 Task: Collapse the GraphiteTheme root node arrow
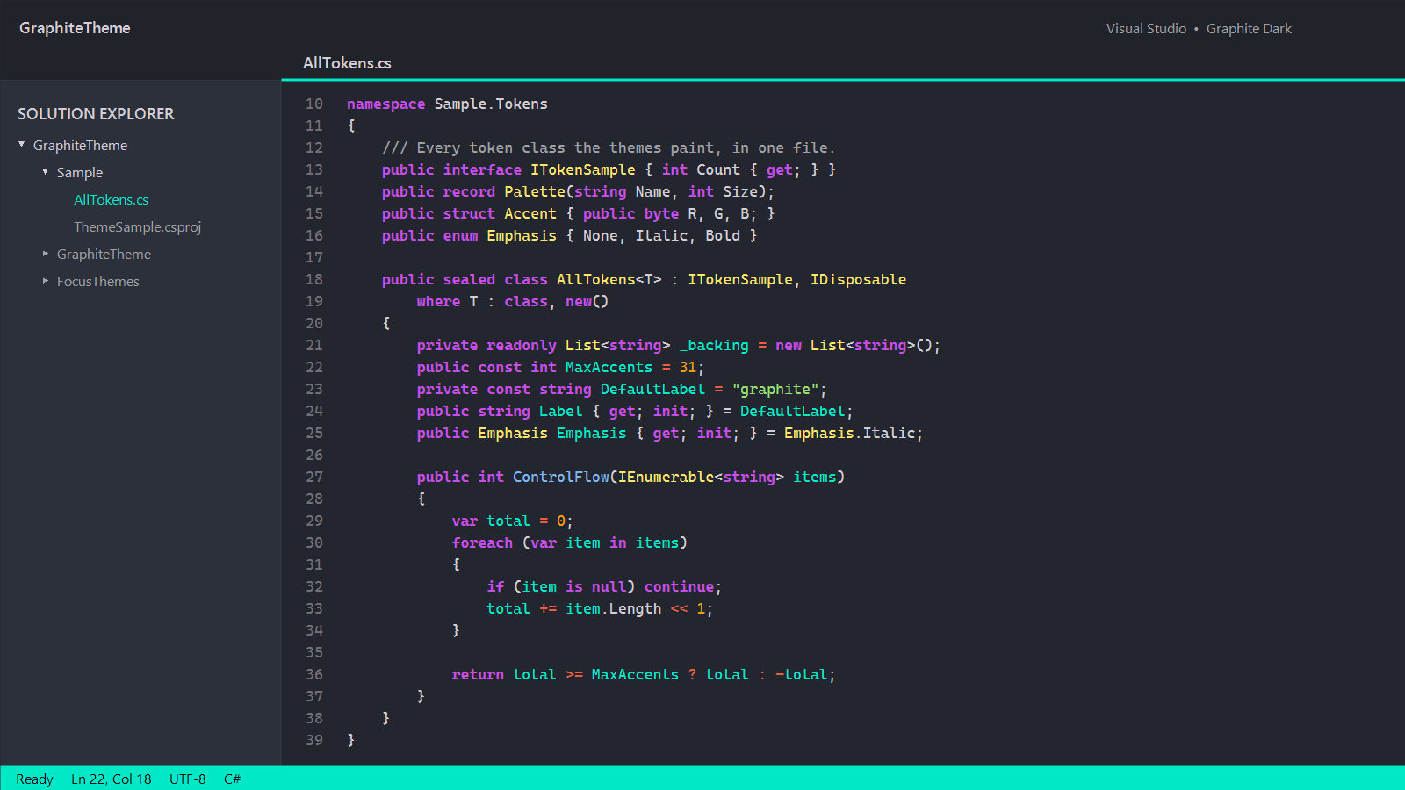tap(22, 145)
